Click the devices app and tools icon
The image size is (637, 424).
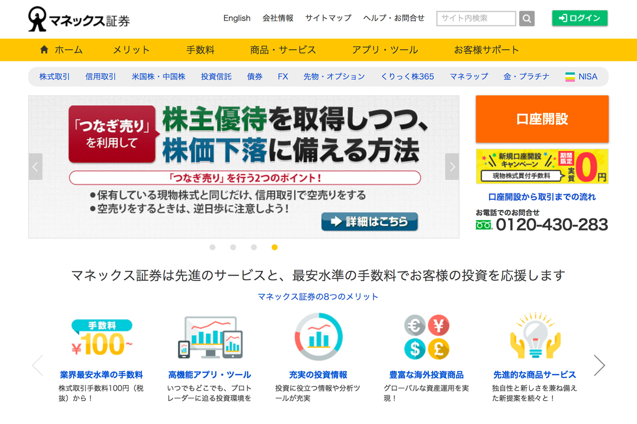[x=210, y=337]
